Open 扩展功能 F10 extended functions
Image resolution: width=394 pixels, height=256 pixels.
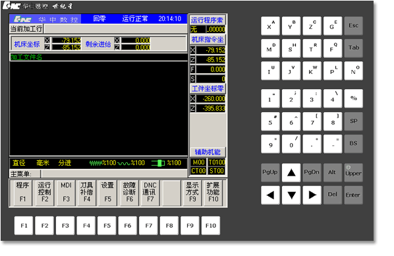213,193
